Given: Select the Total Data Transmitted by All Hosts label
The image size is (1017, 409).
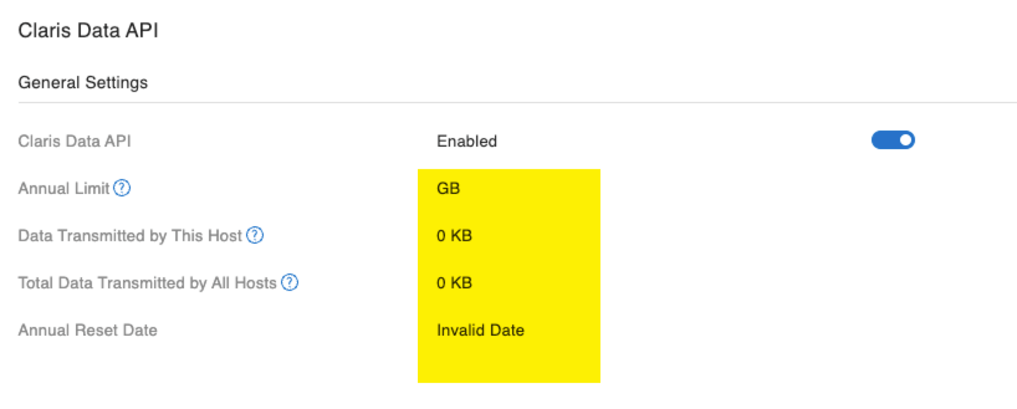Looking at the screenshot, I should pyautogui.click(x=147, y=283).
